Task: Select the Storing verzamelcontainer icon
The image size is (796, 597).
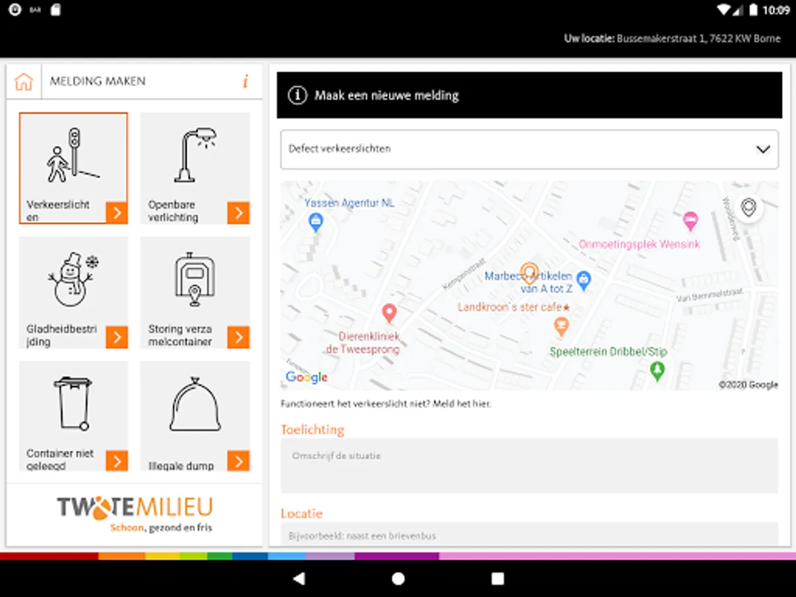Action: (194, 279)
